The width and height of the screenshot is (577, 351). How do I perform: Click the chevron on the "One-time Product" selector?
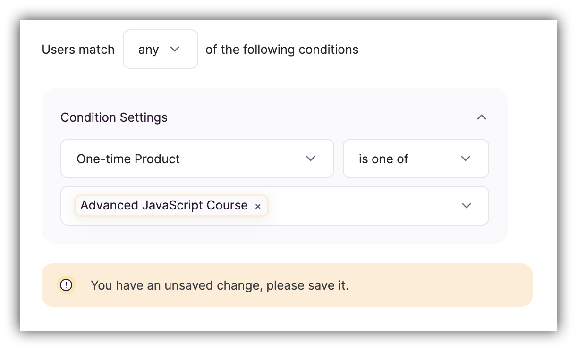(x=311, y=159)
